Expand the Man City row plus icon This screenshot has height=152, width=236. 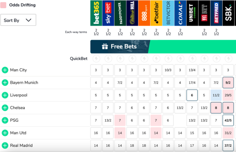pyautogui.click(x=5, y=70)
